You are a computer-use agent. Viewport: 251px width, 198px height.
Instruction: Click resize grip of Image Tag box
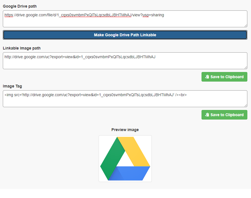[x=246, y=105]
